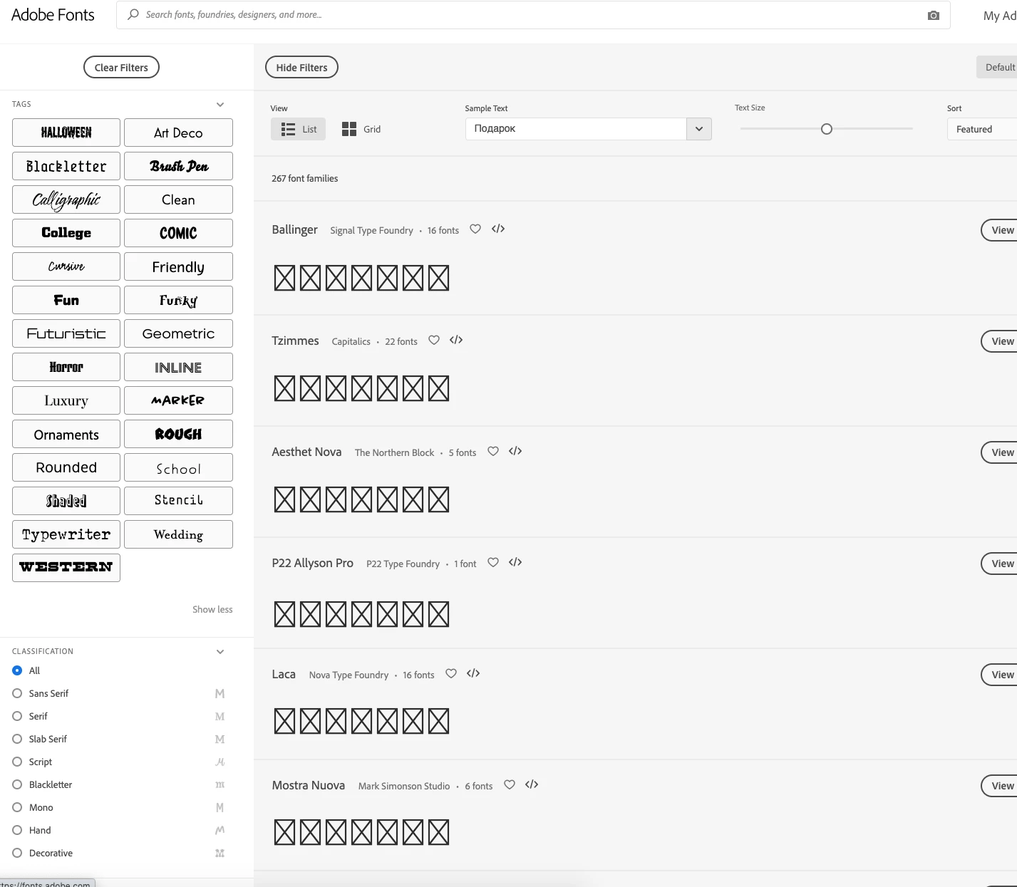View the Laca font family
The width and height of the screenshot is (1017, 887).
[x=1000, y=675]
